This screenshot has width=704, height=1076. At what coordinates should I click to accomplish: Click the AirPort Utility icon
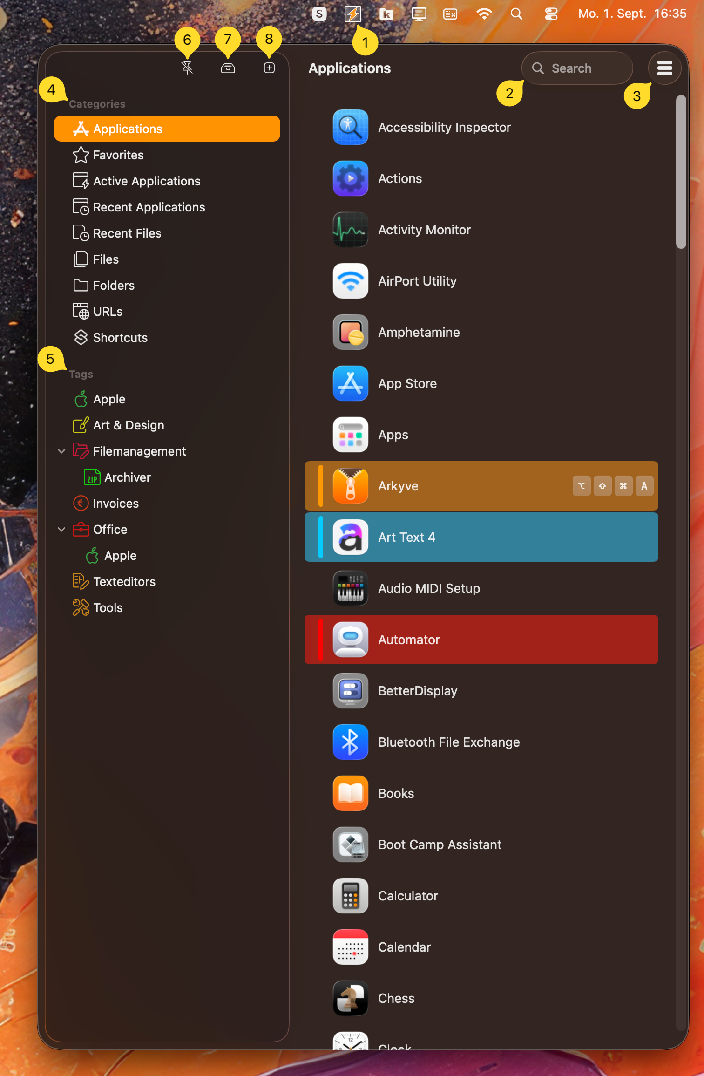point(351,281)
